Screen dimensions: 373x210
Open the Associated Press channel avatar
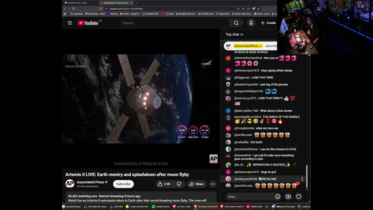click(x=70, y=184)
